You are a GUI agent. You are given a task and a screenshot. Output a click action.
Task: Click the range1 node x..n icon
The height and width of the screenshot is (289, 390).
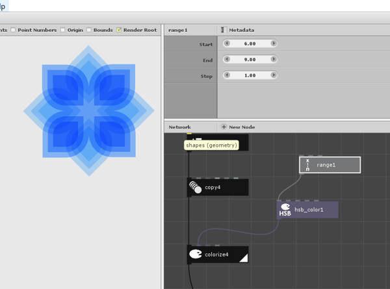coord(307,165)
